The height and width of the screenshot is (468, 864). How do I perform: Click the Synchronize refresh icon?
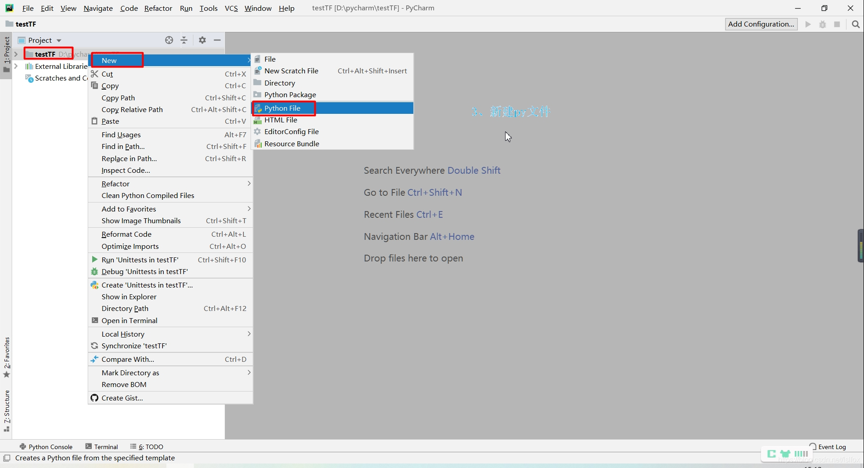[94, 346]
